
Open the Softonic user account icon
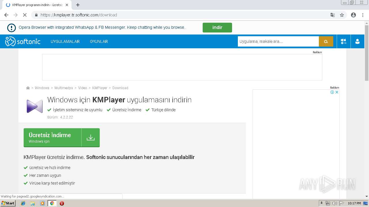[357, 41]
